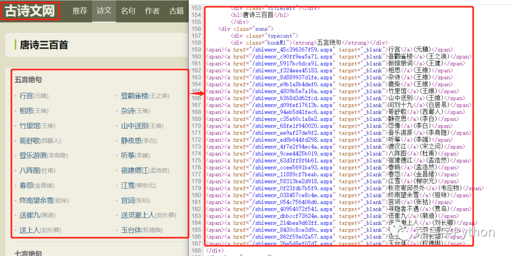512x256 pixels.
Task: Click 寻隐者不遇 text in source line 182
Action: tap(403, 209)
